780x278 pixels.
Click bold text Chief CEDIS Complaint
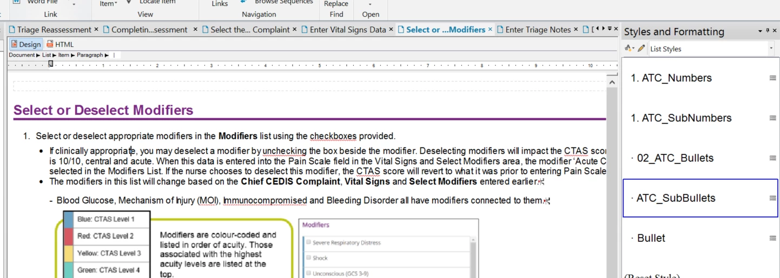291,181
